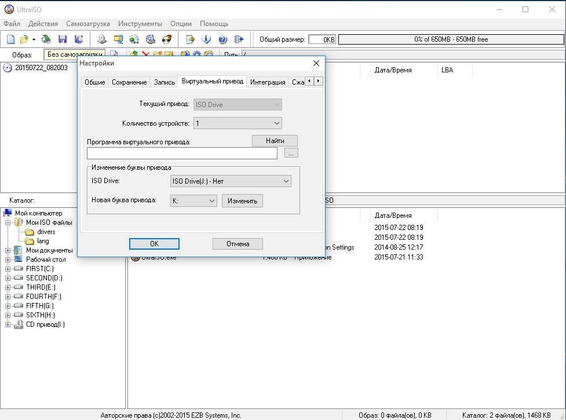Screen dimensions: 566x420
Task: Select the drivers folder
Action: coord(46,232)
